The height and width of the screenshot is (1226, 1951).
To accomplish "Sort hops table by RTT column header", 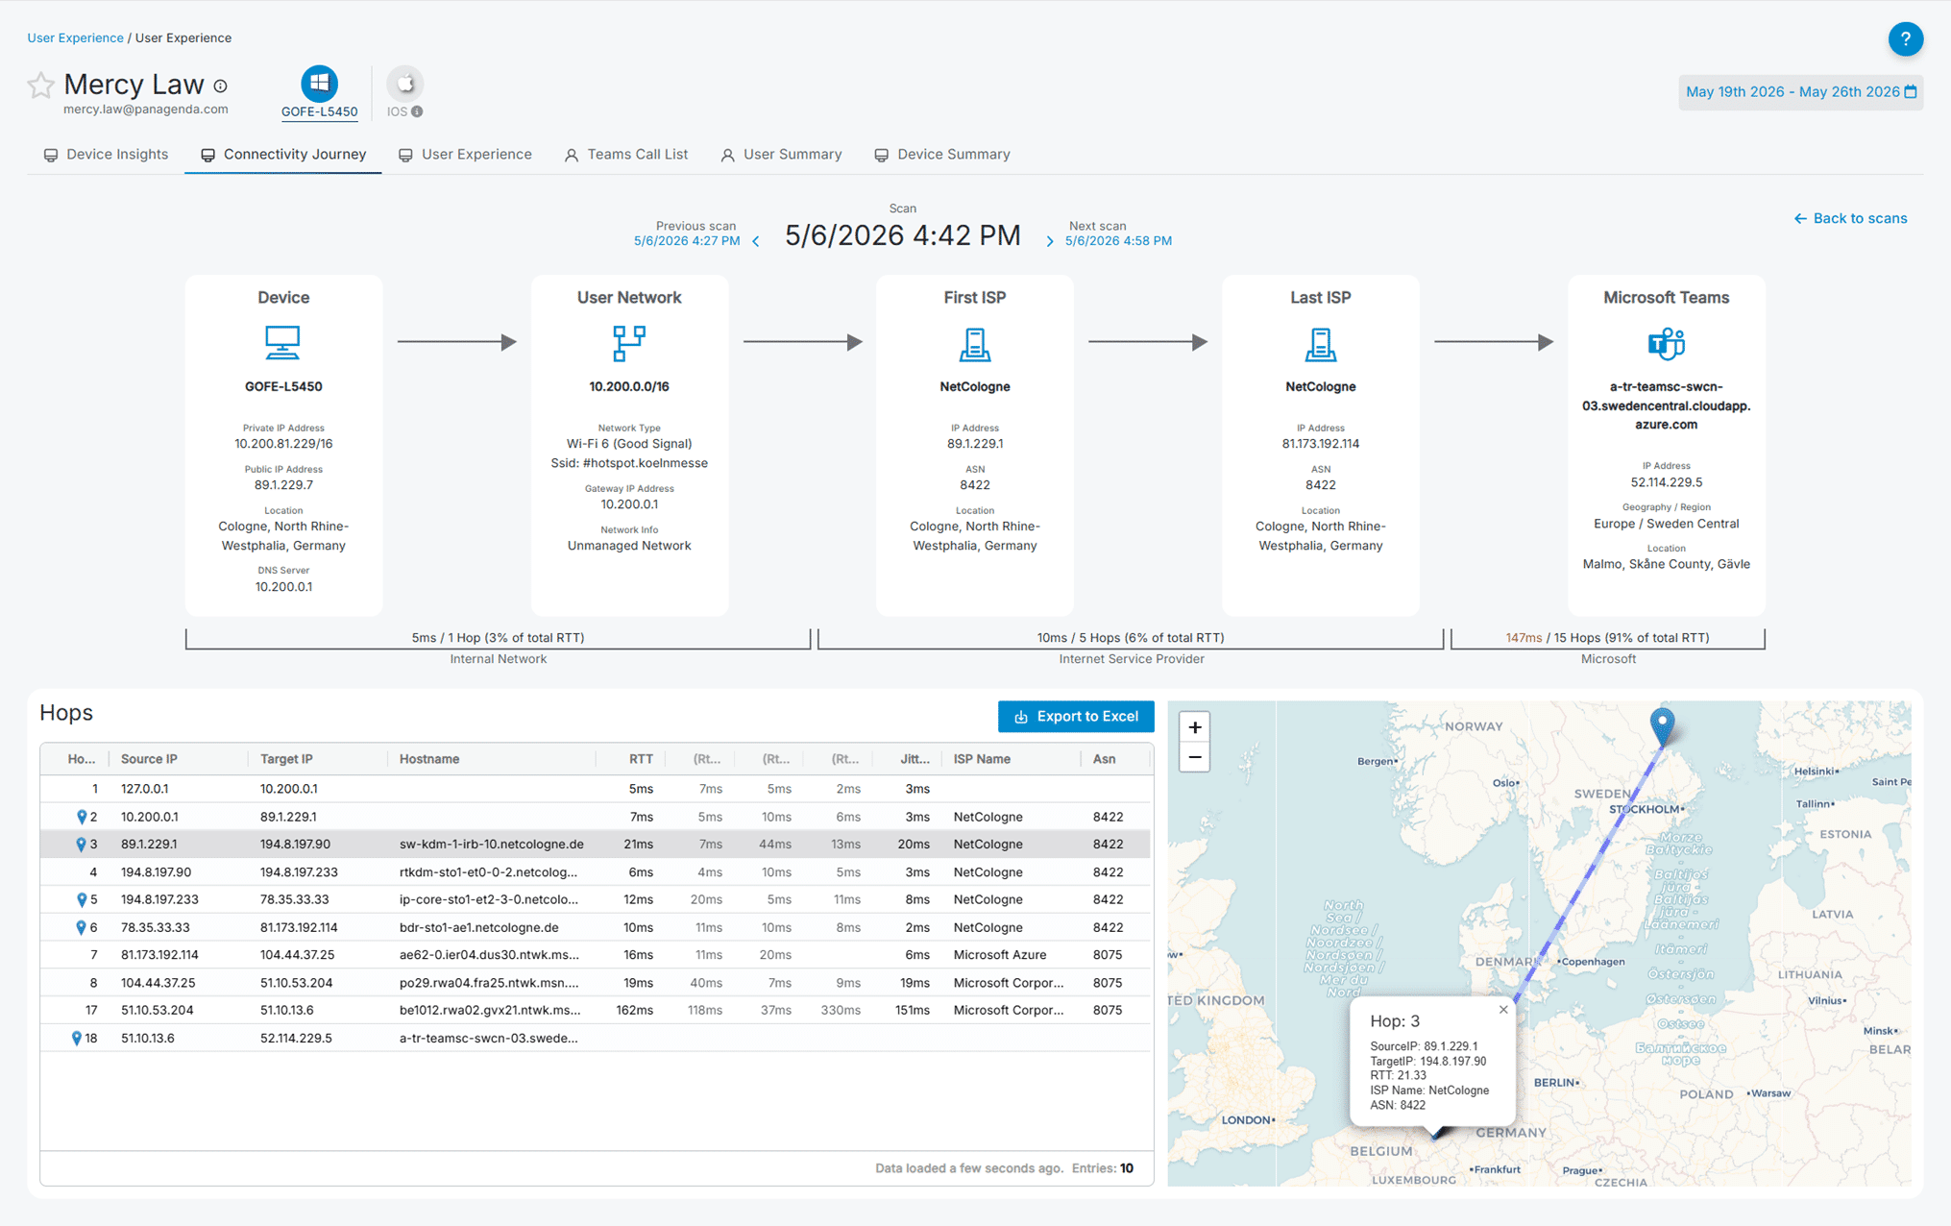I will [641, 759].
